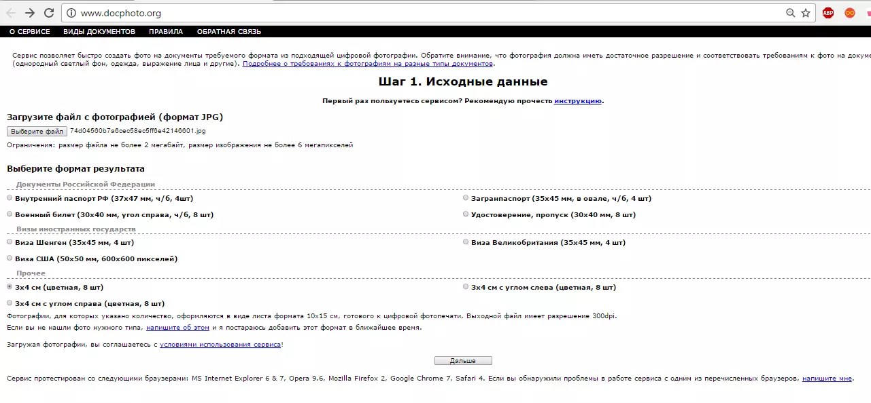Open условиями использования сервиса link
Screen dimensions: 871x403
coord(220,345)
